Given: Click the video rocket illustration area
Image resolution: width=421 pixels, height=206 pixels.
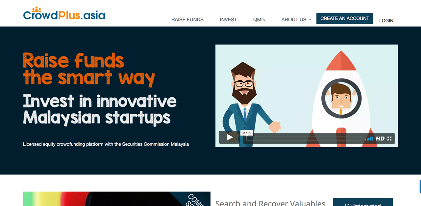Looking at the screenshot, I should (x=341, y=98).
